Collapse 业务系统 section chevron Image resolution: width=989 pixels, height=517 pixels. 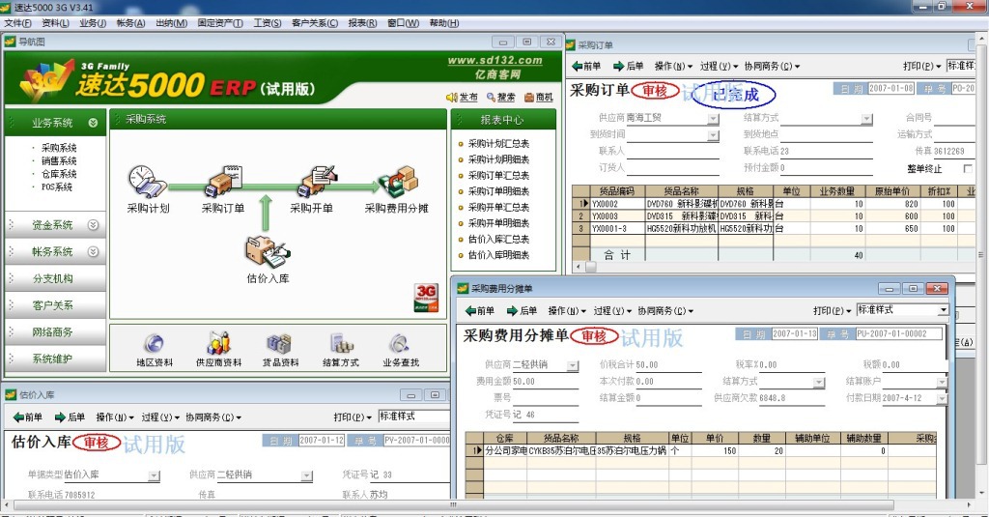pyautogui.click(x=94, y=123)
